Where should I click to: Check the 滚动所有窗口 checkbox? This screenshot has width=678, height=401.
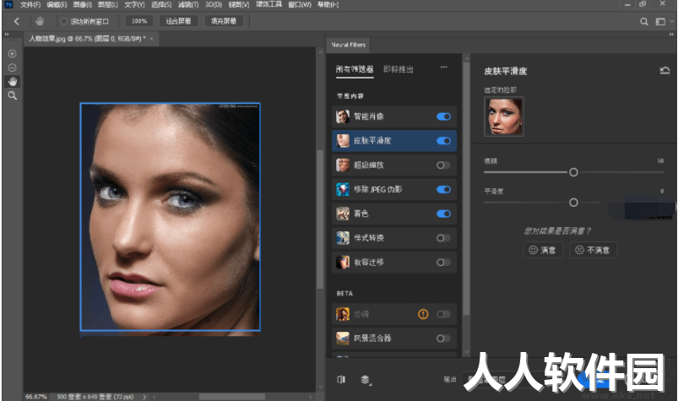pyautogui.click(x=64, y=21)
